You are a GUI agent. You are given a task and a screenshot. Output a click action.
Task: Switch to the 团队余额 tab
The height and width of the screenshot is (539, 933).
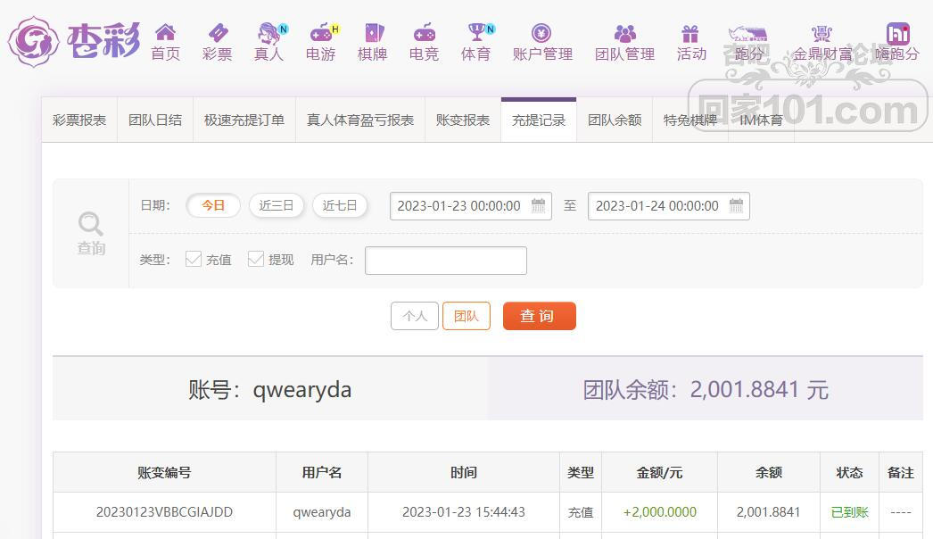click(x=615, y=120)
